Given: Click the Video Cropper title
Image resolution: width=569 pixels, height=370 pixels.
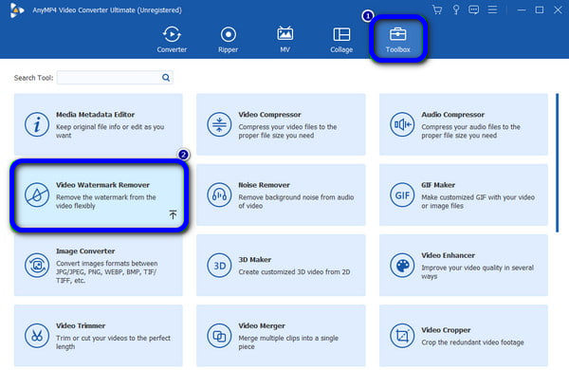Looking at the screenshot, I should [446, 330].
